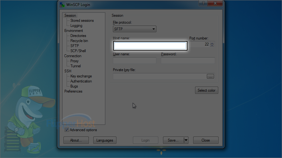Viewport: 282px width, 158px height.
Task: Click the Login button
Action: point(146,140)
